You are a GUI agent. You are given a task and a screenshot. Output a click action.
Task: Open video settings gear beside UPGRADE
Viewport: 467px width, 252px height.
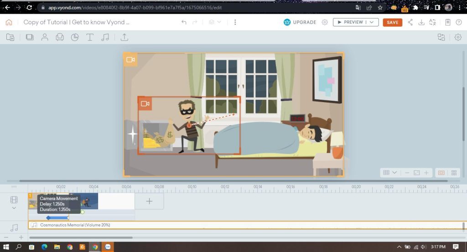[x=325, y=22]
